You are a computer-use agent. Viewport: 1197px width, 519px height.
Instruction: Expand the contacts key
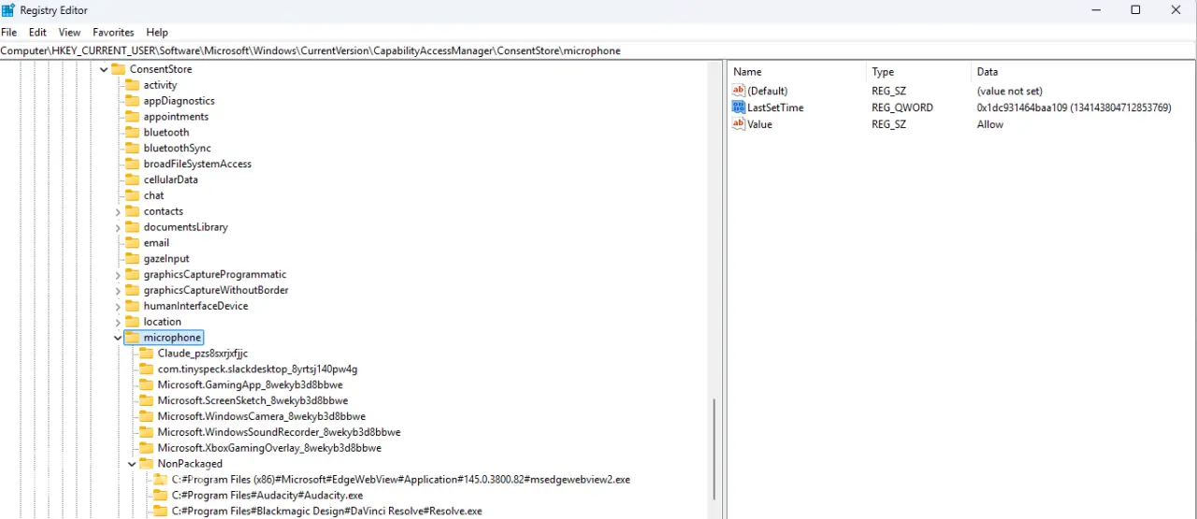118,211
